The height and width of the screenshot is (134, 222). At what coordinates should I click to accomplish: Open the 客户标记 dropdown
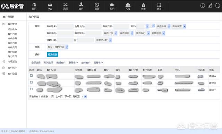[142, 33]
